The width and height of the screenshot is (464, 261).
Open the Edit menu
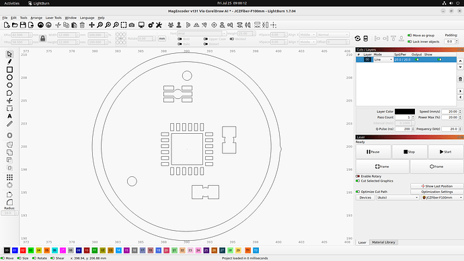click(x=13, y=17)
